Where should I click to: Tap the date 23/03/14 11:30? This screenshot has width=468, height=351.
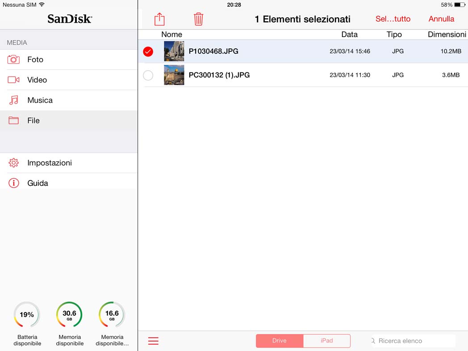350,75
